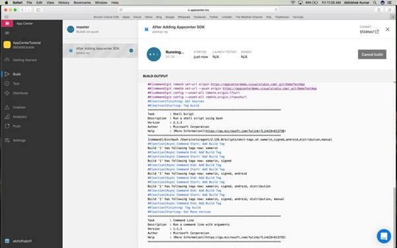Open More Information link LinkID=613735

[244, 237]
